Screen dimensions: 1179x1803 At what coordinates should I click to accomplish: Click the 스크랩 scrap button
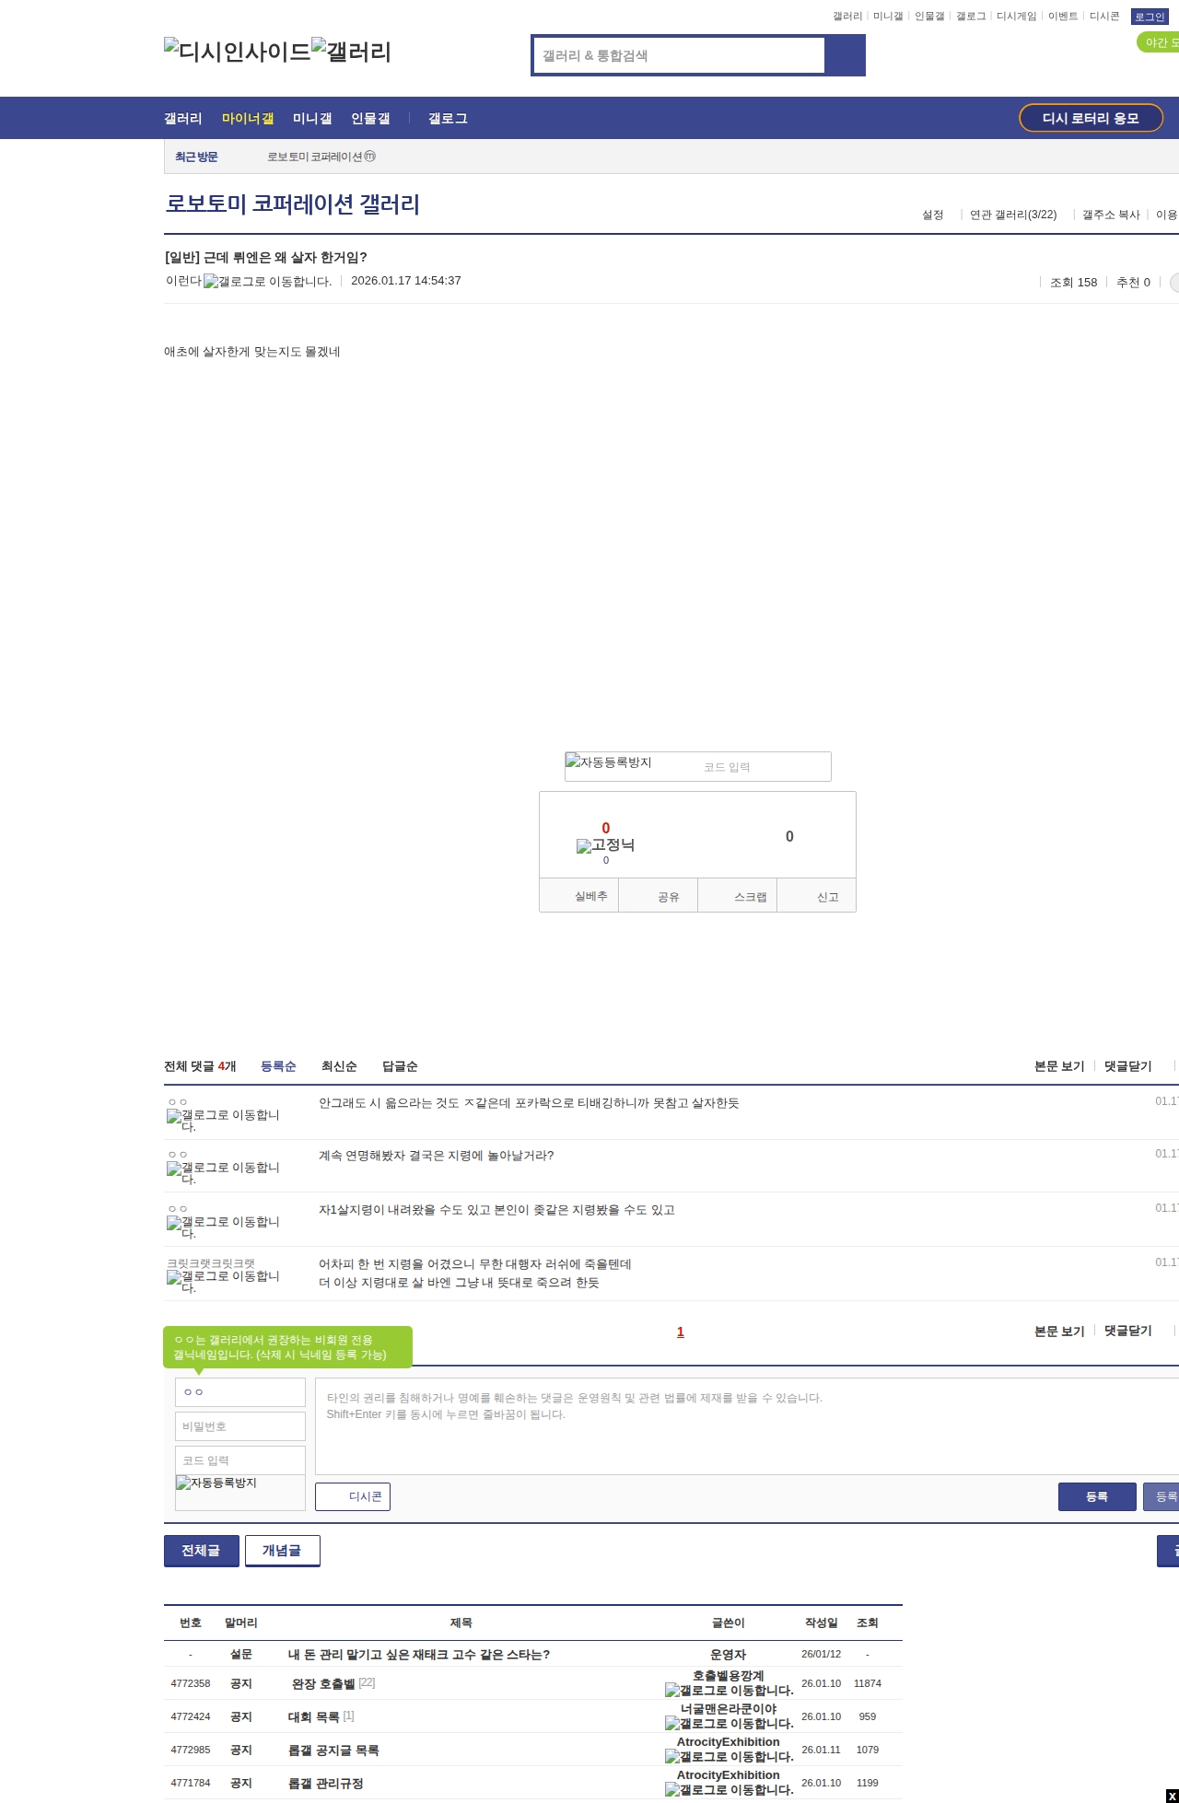pyautogui.click(x=738, y=896)
